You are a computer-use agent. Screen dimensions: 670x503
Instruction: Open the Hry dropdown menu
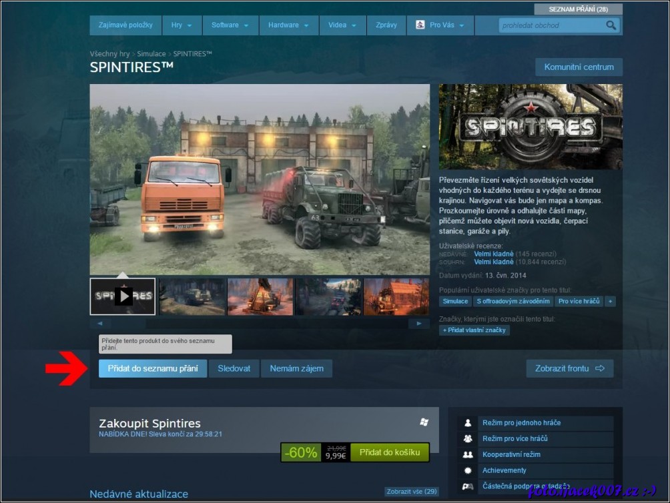181,25
